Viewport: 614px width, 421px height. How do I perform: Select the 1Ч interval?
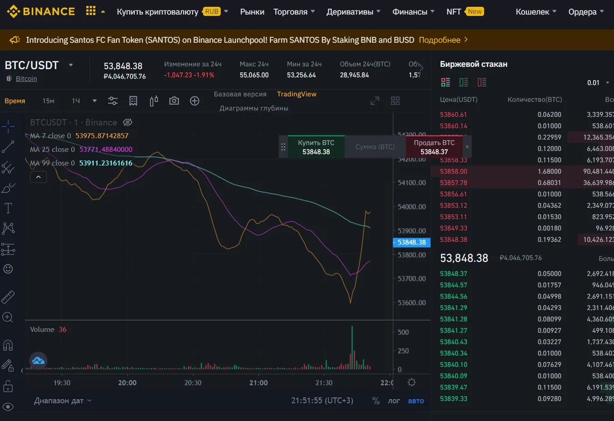point(76,101)
